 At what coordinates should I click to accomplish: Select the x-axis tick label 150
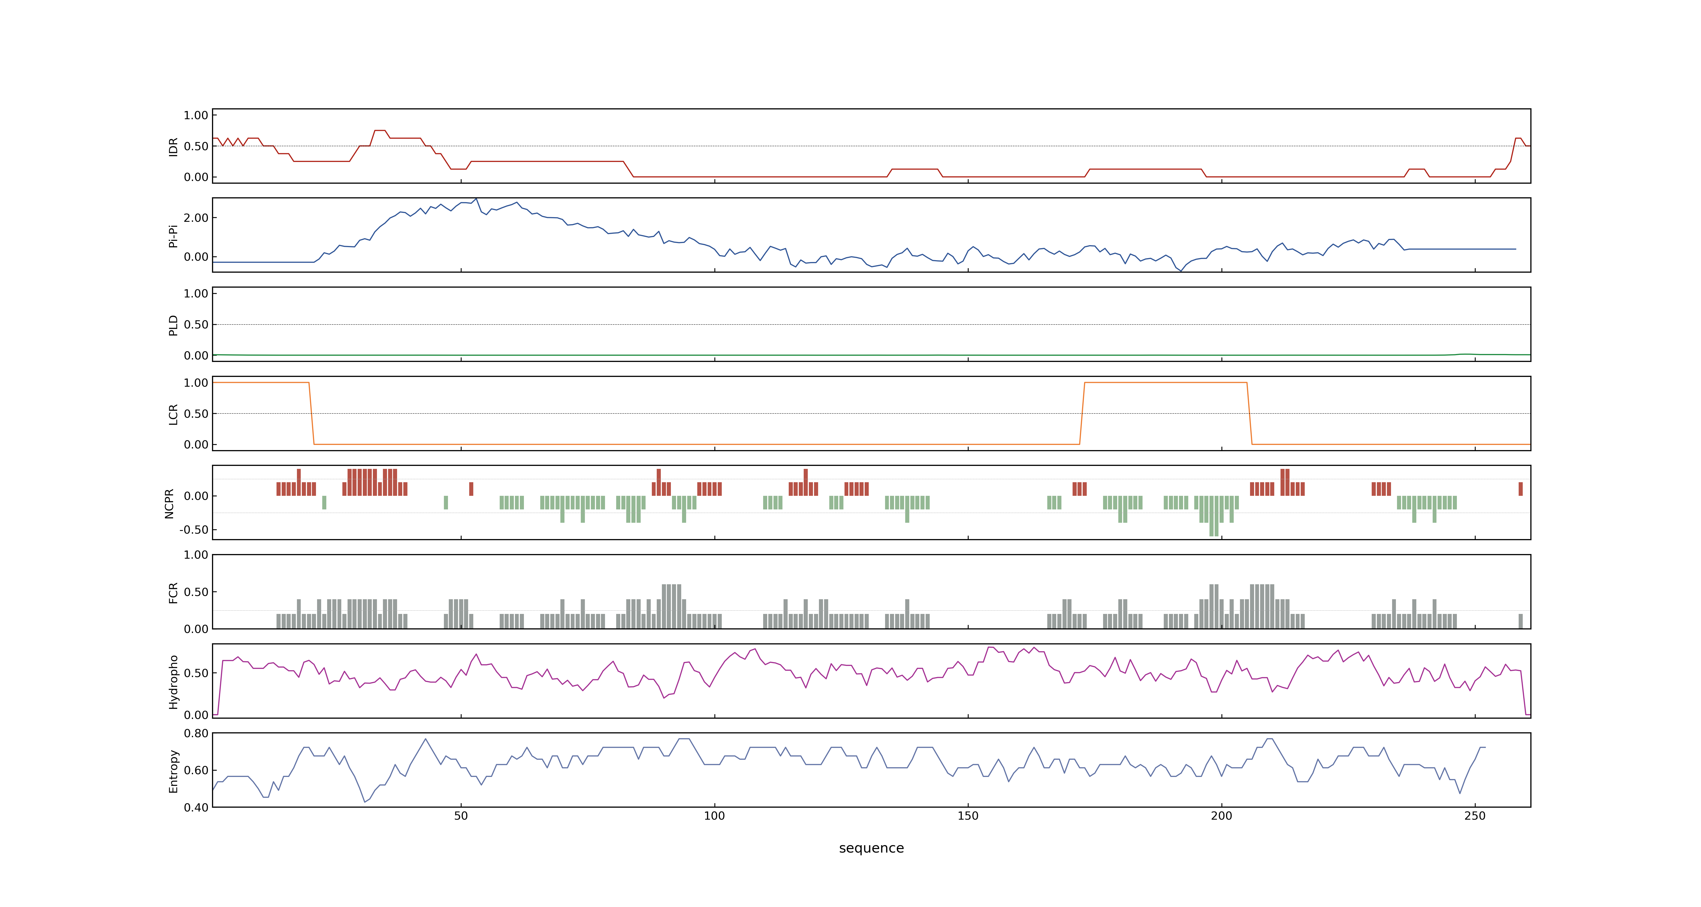tap(968, 816)
